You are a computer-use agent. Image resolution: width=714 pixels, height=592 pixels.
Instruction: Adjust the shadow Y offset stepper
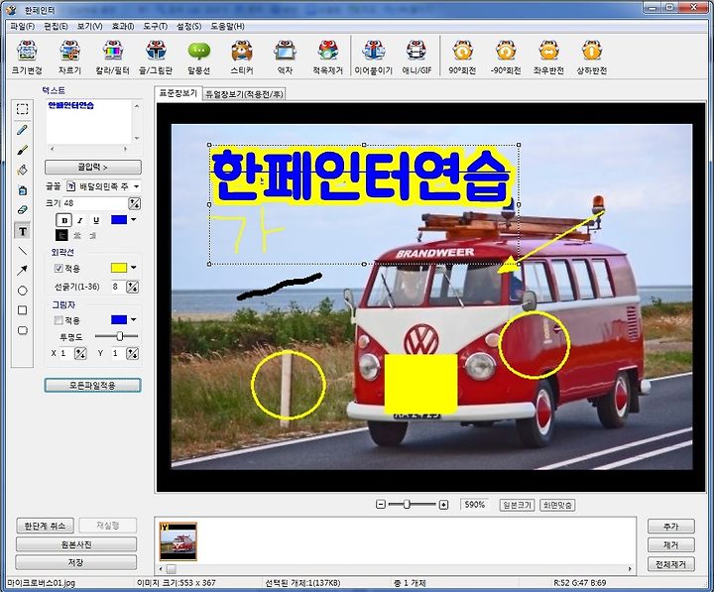(x=133, y=353)
